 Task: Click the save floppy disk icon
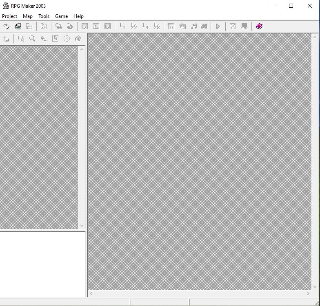pyautogui.click(x=44, y=26)
